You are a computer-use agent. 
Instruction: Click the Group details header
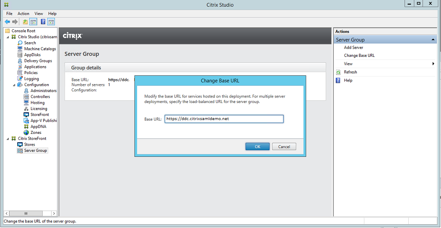click(x=195, y=68)
